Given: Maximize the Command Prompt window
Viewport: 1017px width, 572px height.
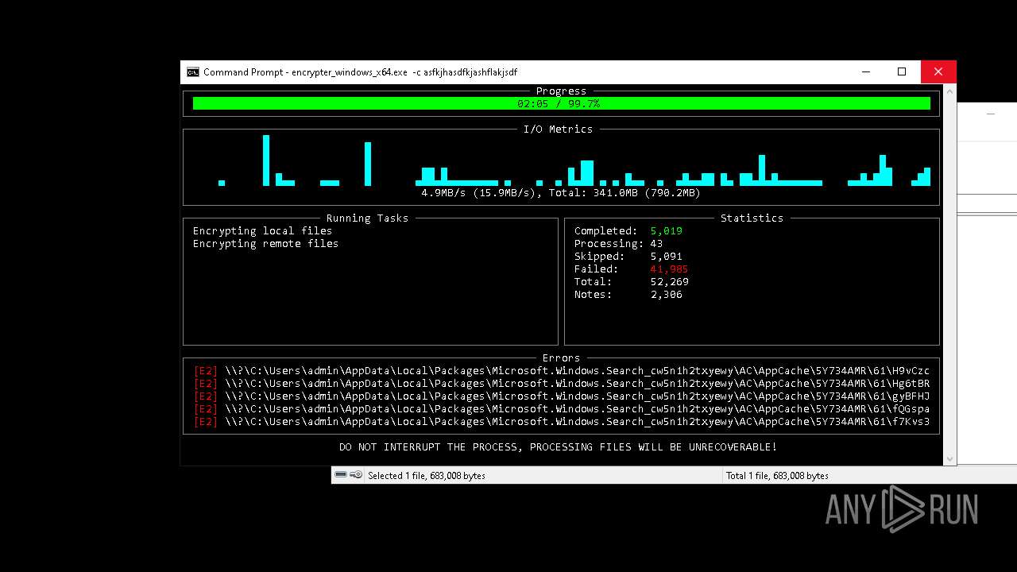Looking at the screenshot, I should 902,72.
